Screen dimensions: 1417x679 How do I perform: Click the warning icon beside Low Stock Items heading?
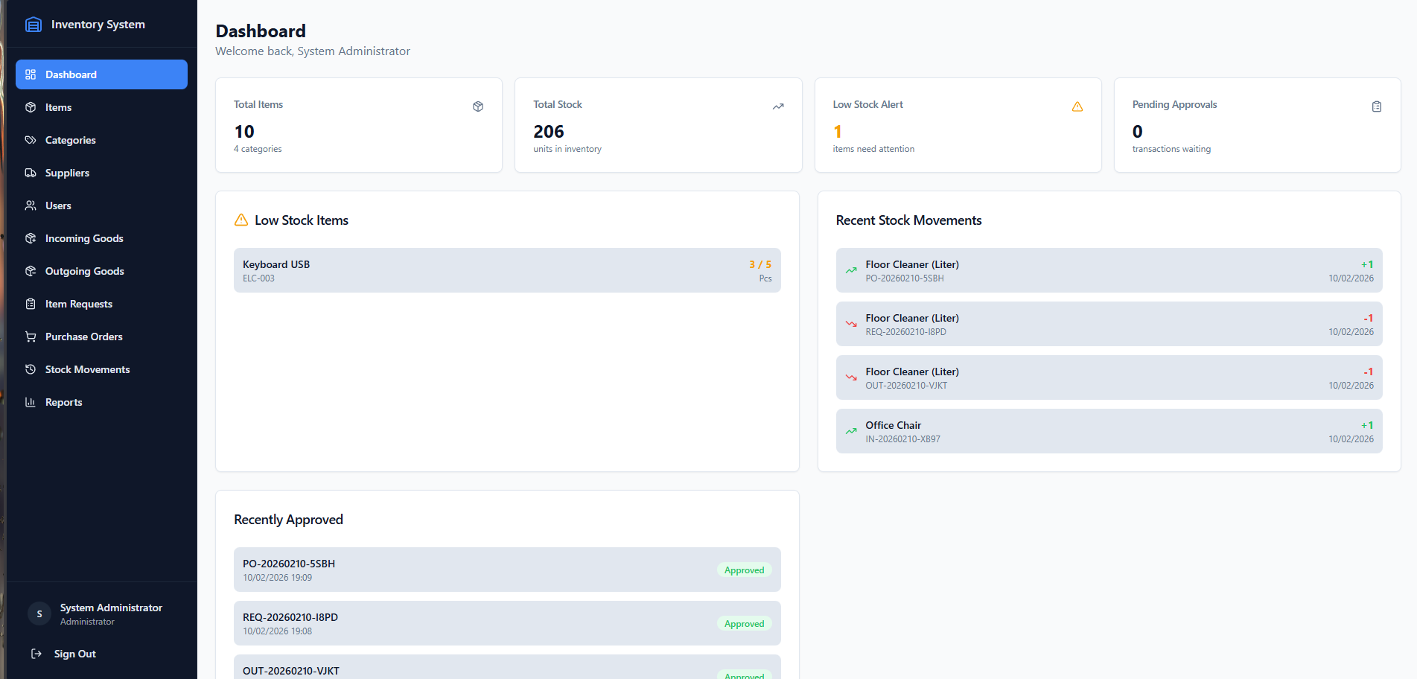coord(241,220)
